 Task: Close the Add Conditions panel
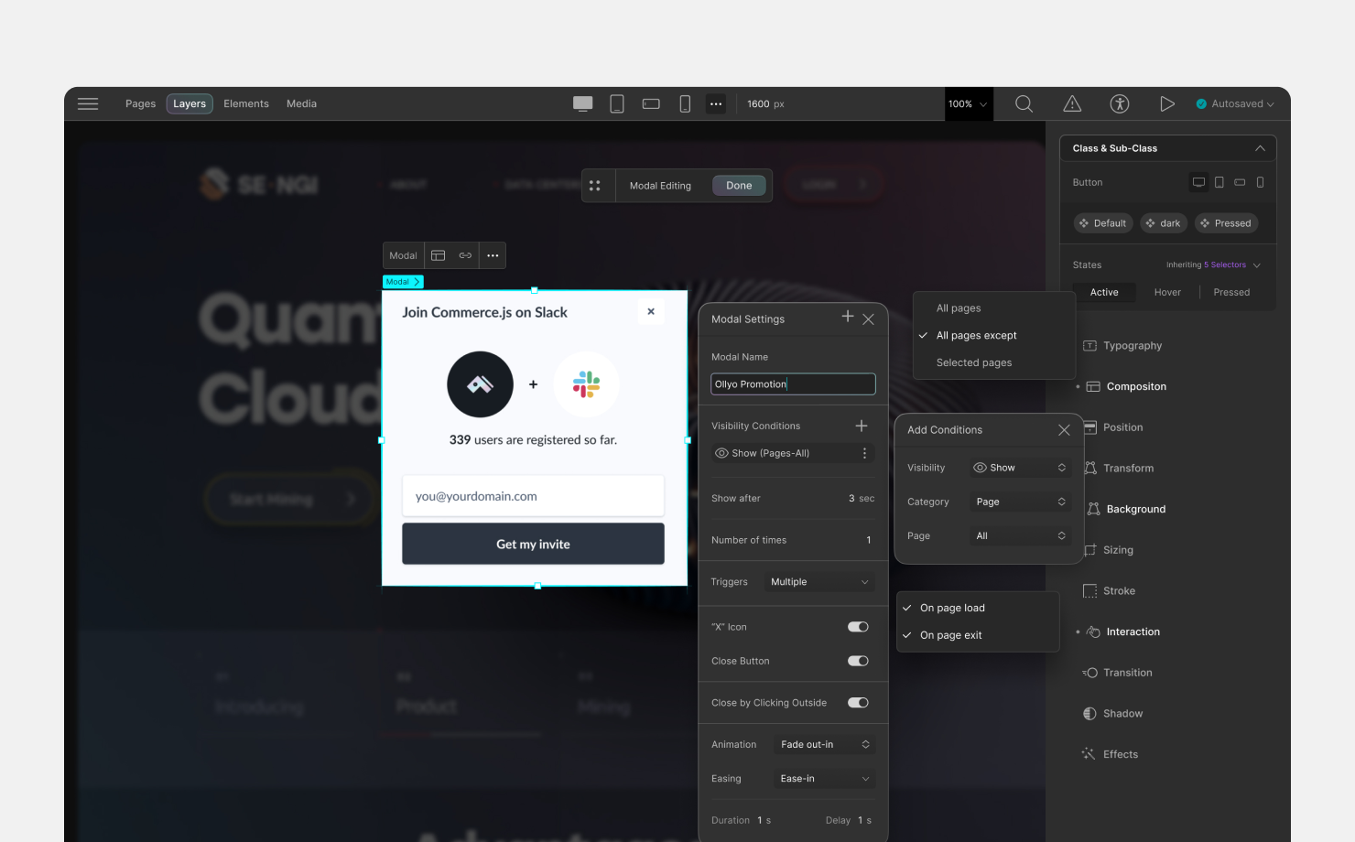pos(1064,430)
